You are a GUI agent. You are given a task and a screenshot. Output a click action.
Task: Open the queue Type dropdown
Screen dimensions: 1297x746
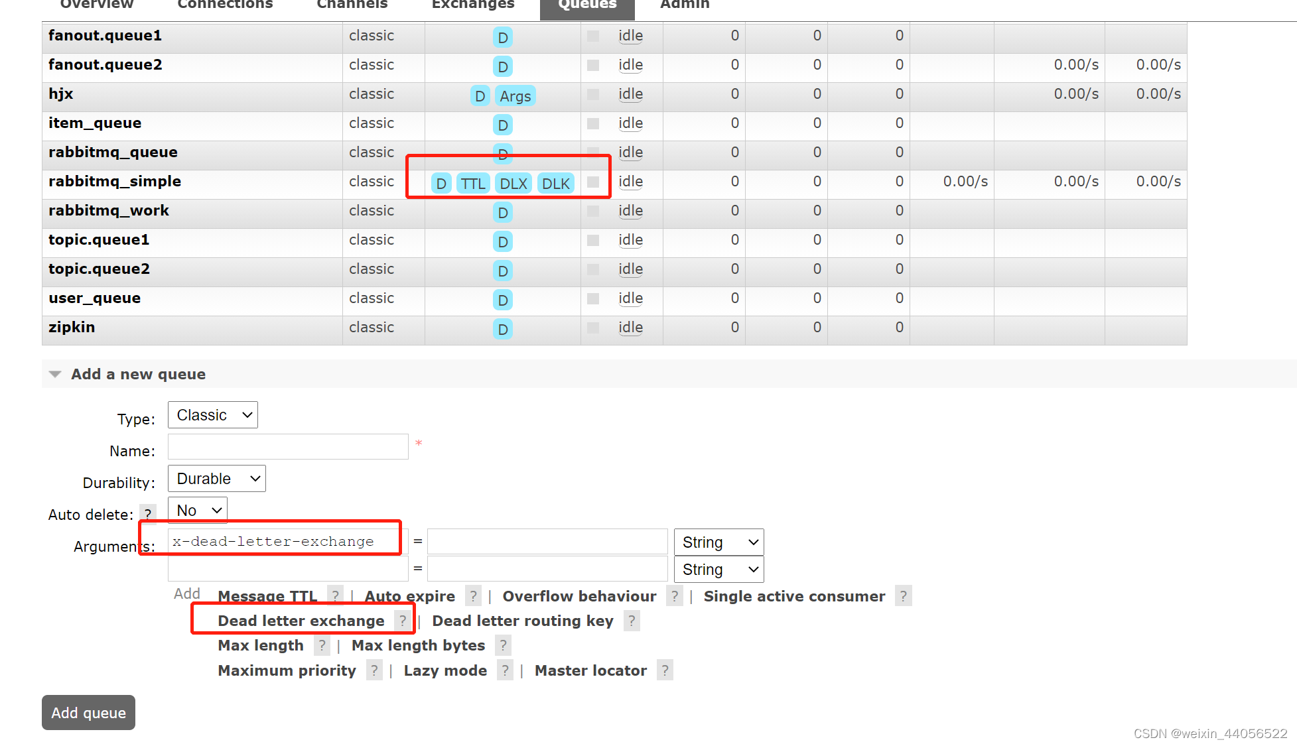(x=212, y=415)
